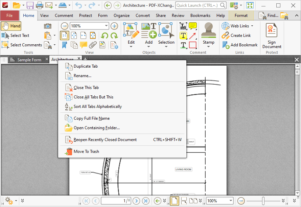Screen dimensions: 301x207
Task: Toggle two pages layout in status bar
Action: tap(193, 201)
